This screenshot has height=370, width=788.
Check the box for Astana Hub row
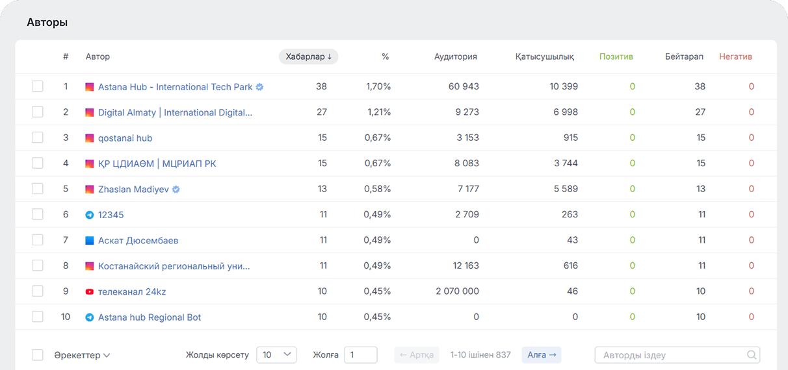(38, 86)
